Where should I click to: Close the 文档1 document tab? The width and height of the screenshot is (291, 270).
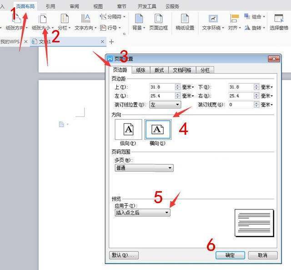tap(102, 41)
